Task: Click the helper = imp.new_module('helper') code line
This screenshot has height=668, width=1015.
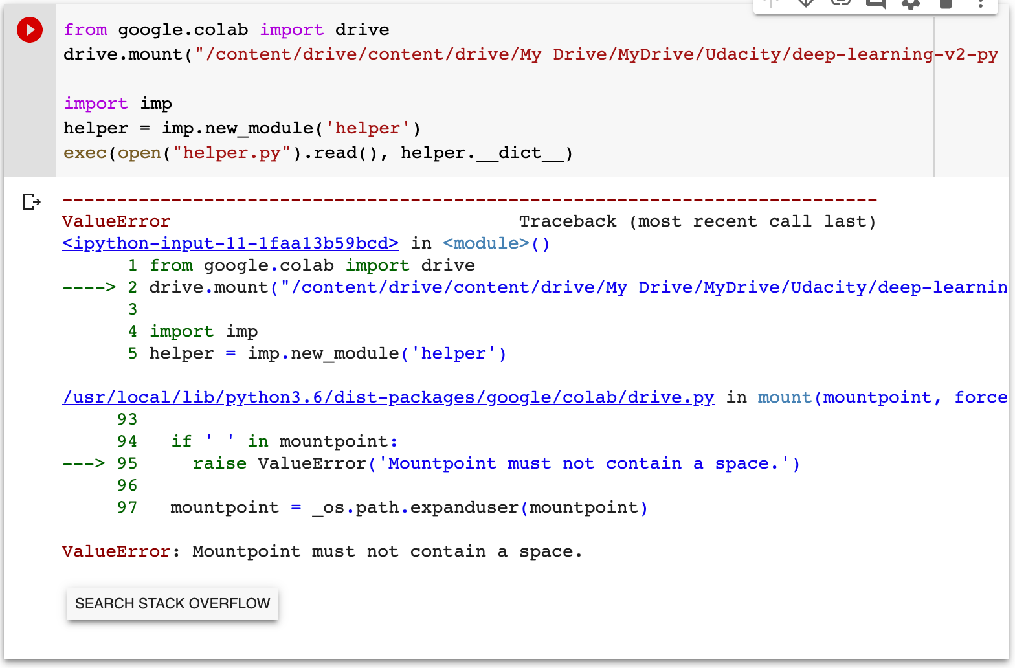Action: point(242,128)
